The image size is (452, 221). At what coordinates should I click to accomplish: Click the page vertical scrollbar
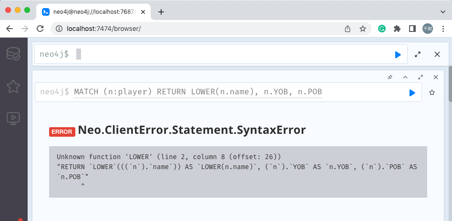[450, 84]
